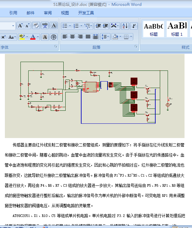Open line spacing options
192x228 pixels.
(105, 37)
